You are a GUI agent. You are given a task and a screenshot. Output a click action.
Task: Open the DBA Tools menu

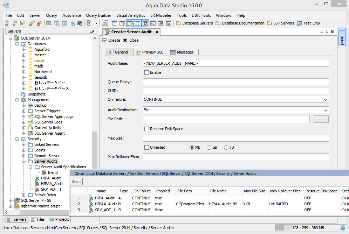pos(201,15)
